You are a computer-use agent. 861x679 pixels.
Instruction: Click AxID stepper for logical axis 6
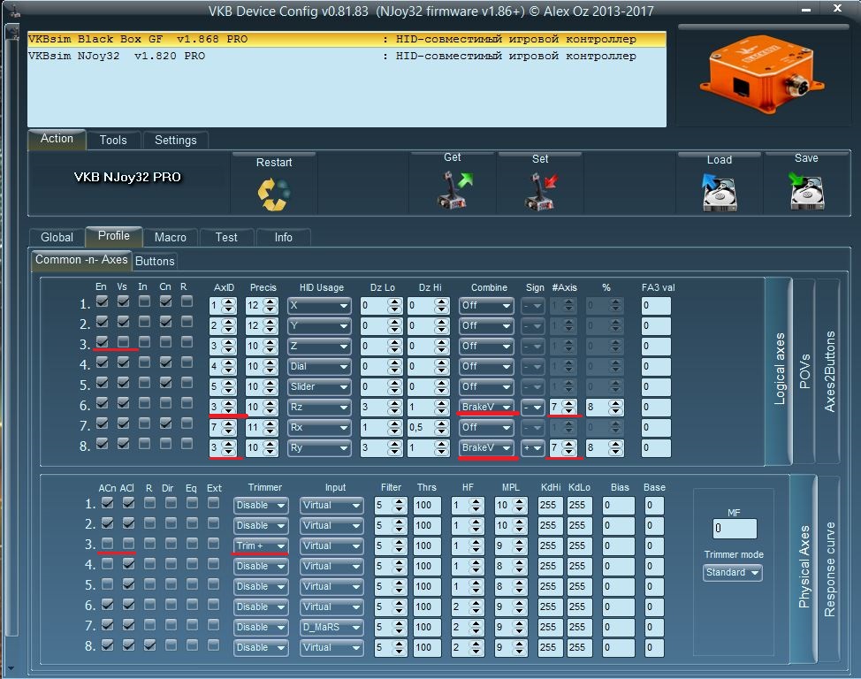229,408
